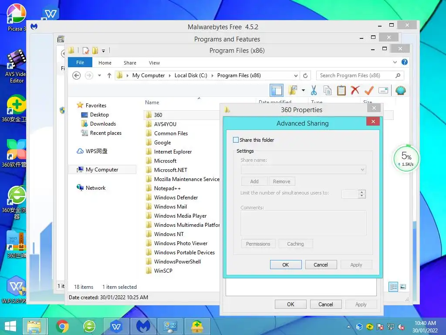Enable Share this folder checkbox
446x335 pixels.
point(236,140)
